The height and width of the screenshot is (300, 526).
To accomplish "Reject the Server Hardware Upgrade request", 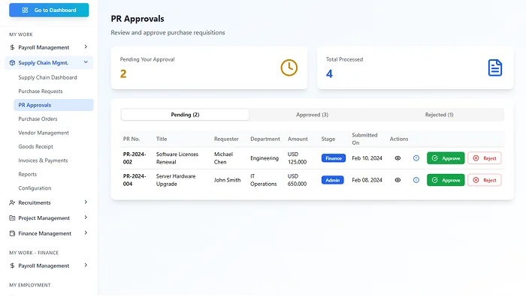I will (484, 180).
